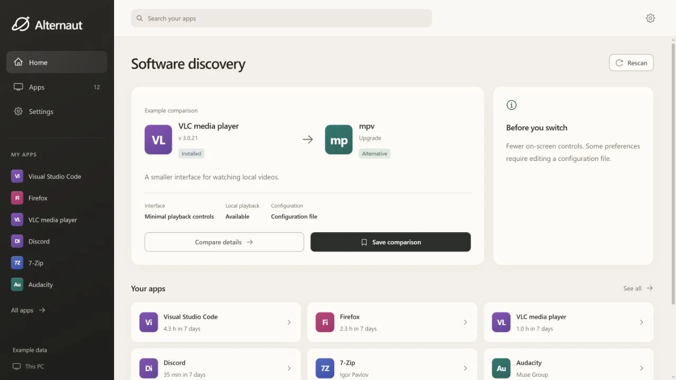
Task: Click the "v 3.0.21" version text
Action: click(x=188, y=138)
